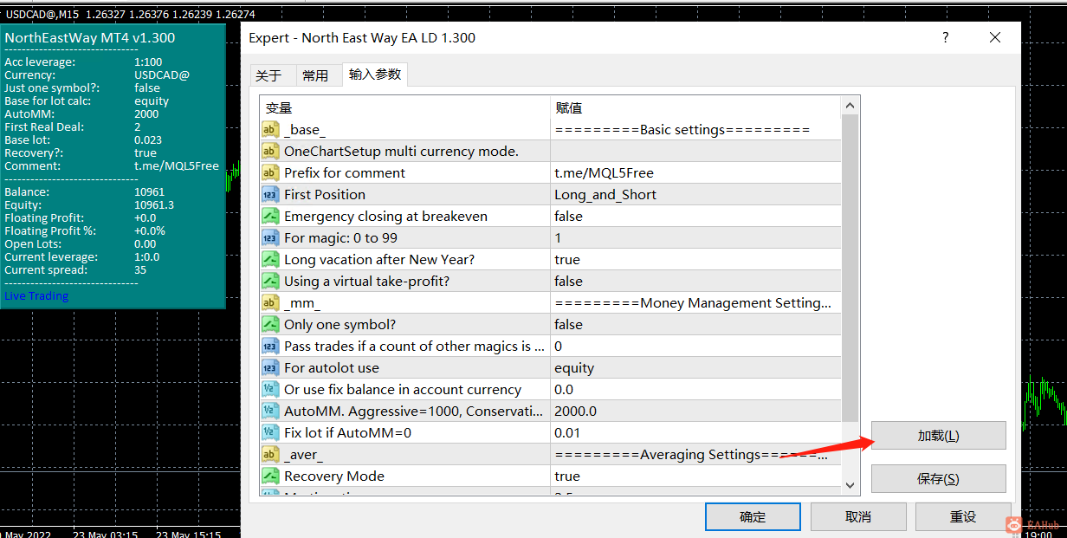Toggle the Long vacation after New Year value true

[x=696, y=260]
